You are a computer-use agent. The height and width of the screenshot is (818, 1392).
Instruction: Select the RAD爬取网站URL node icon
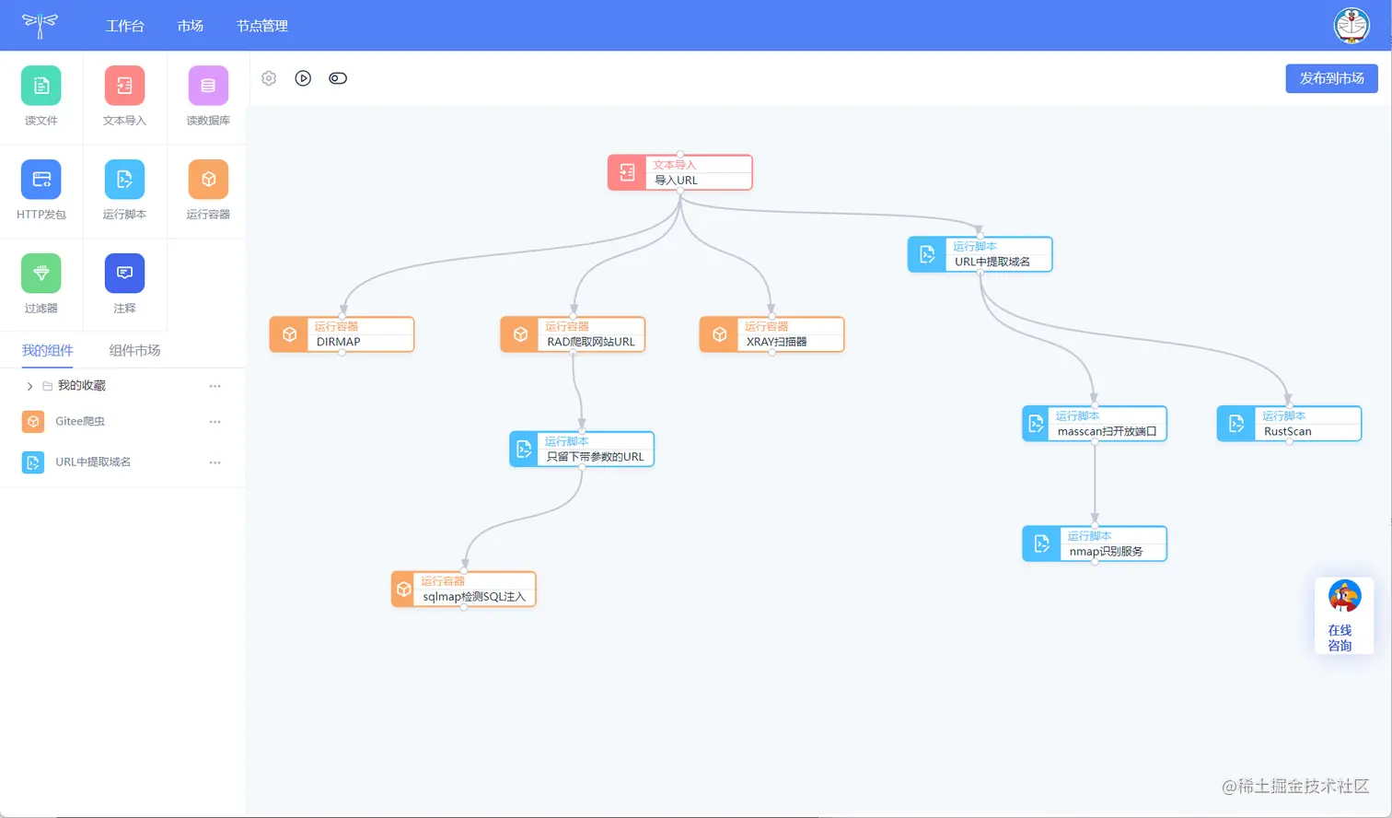[520, 334]
